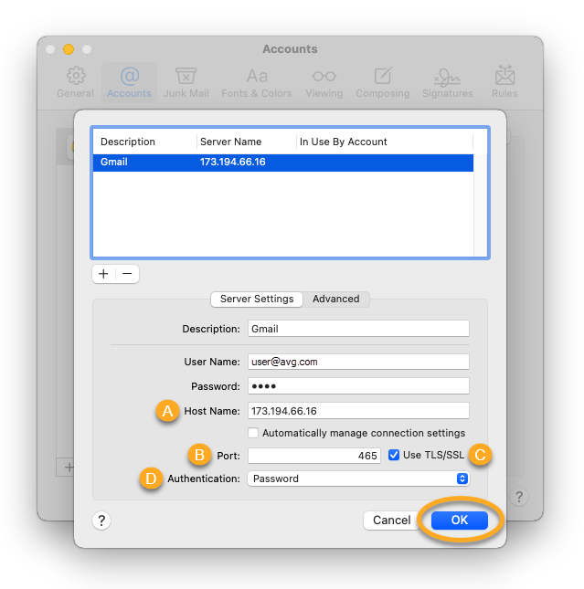Select the Gmail server row
Viewport: 584px width, 589px height.
tap(282, 163)
